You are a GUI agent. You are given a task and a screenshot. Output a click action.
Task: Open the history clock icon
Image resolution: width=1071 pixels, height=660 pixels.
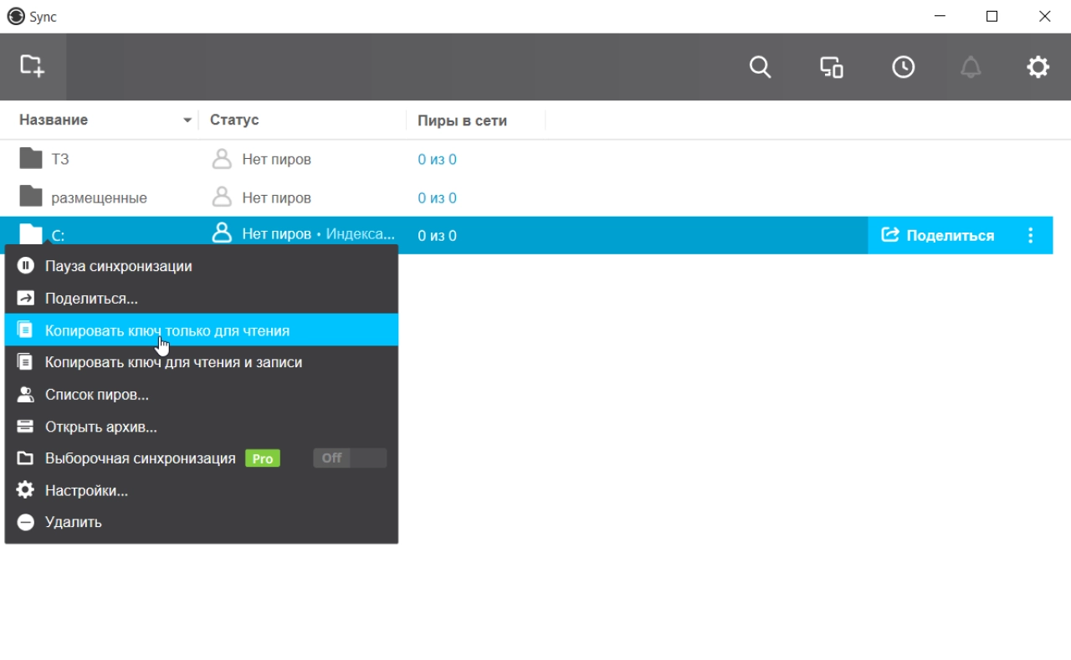904,67
